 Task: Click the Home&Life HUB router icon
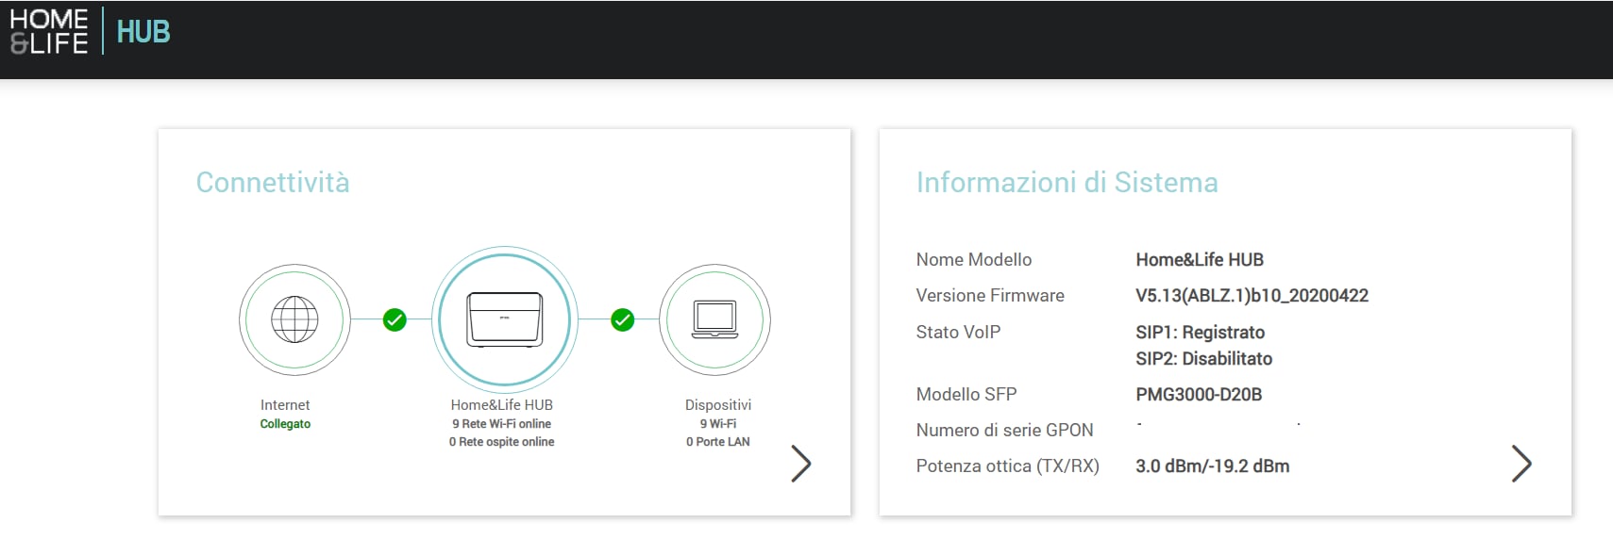[505, 319]
